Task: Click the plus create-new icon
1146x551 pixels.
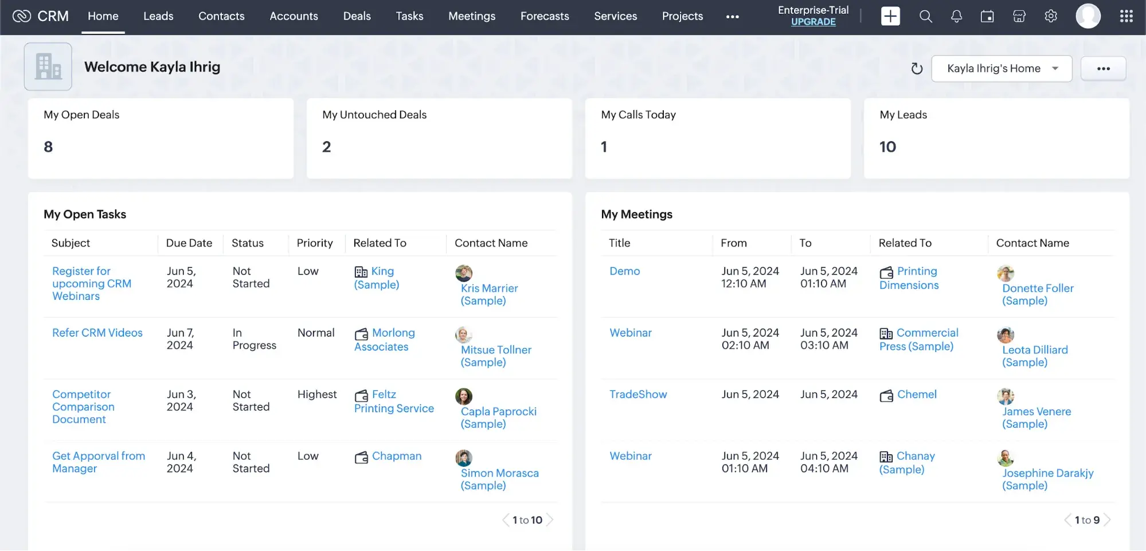Action: point(890,17)
